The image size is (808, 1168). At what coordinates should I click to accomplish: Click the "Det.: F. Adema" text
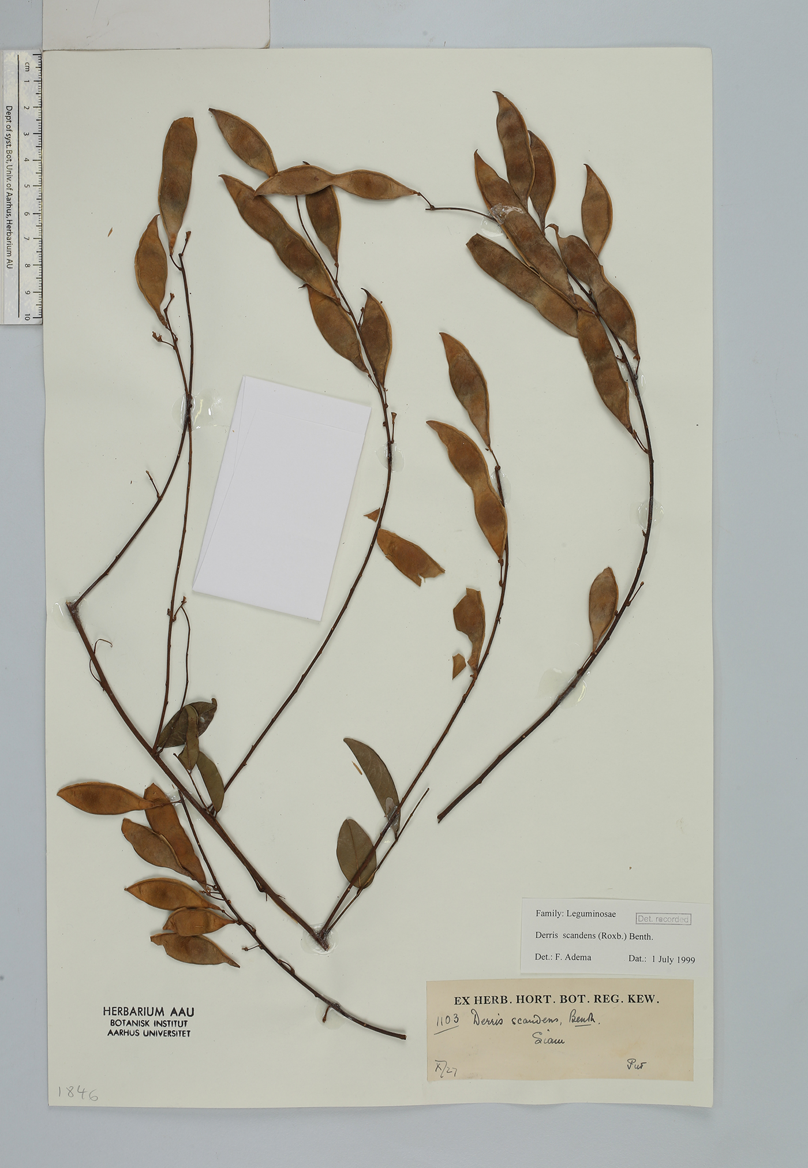[x=563, y=956]
